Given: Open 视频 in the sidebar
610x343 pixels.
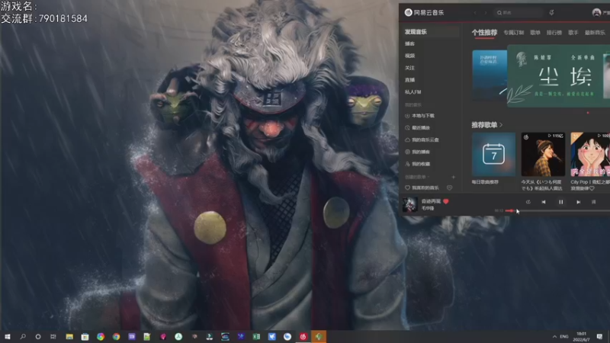Looking at the screenshot, I should point(409,56).
